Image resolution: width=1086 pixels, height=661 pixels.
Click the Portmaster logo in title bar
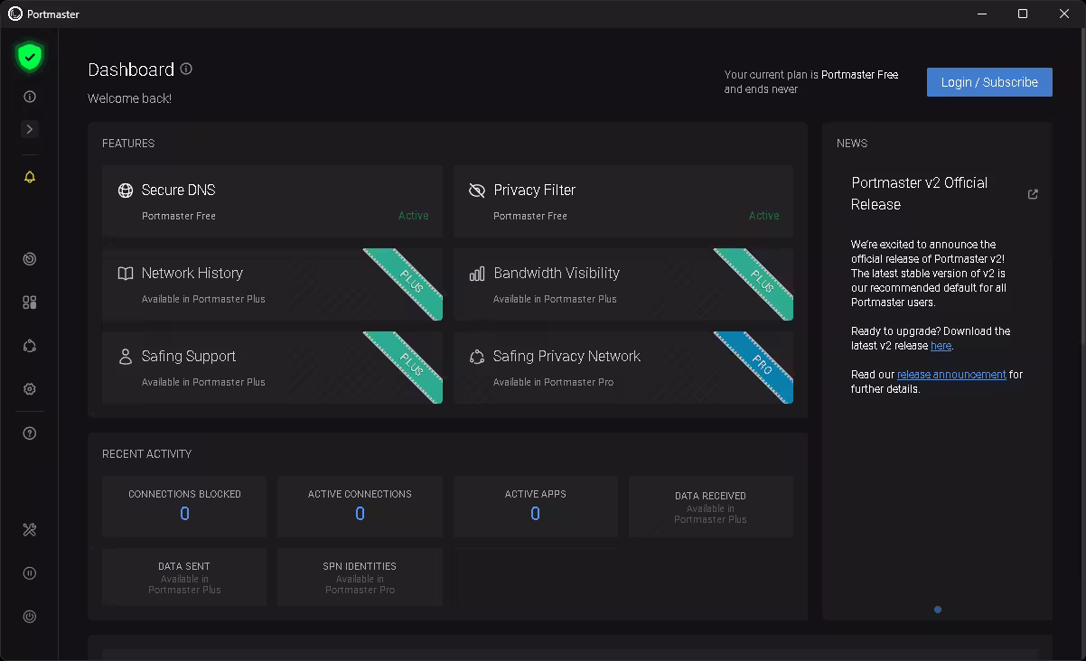click(x=15, y=14)
